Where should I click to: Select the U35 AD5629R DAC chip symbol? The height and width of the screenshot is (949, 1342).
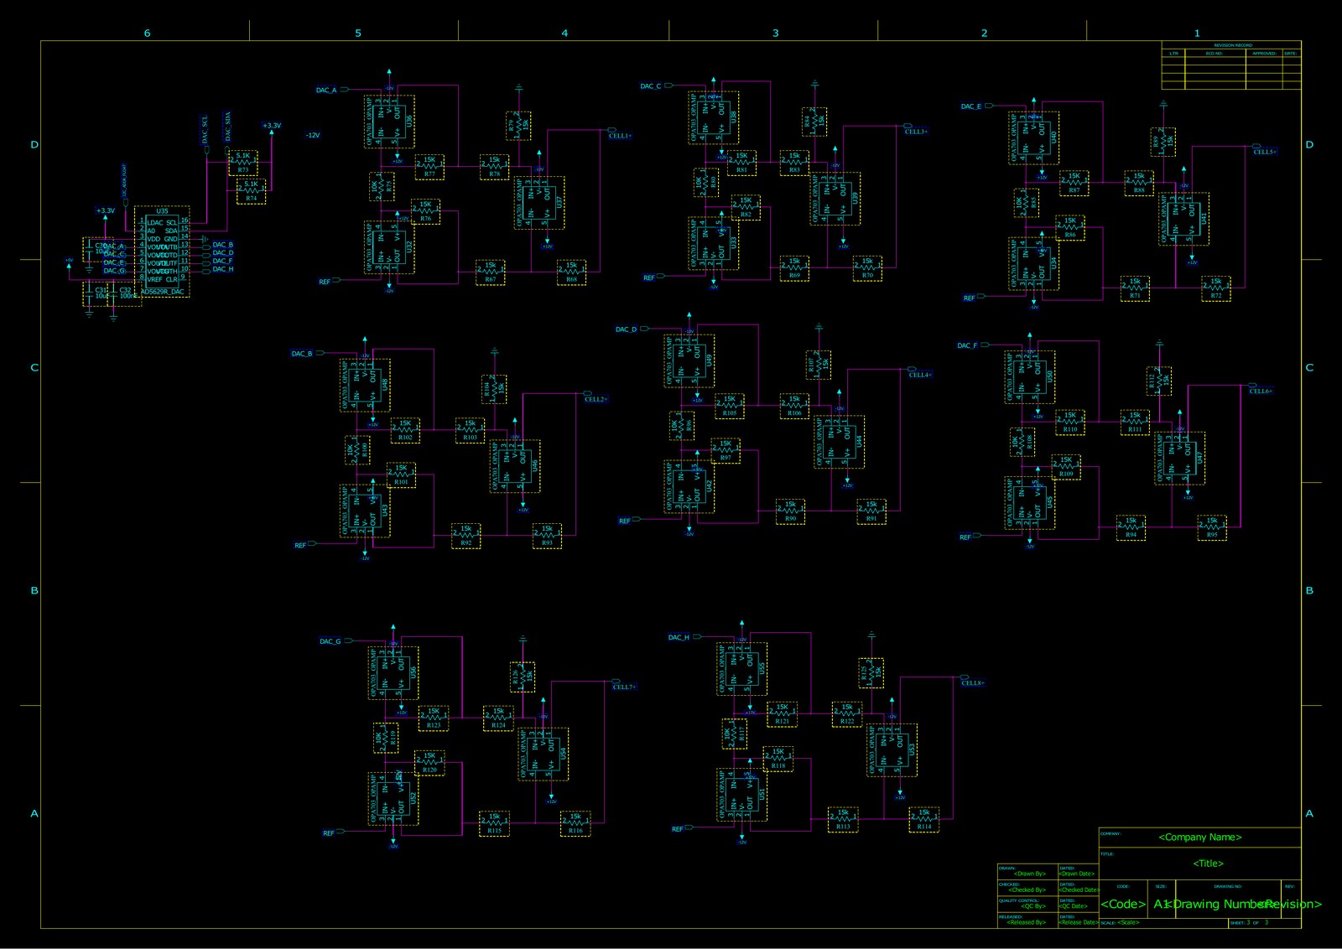tap(162, 252)
